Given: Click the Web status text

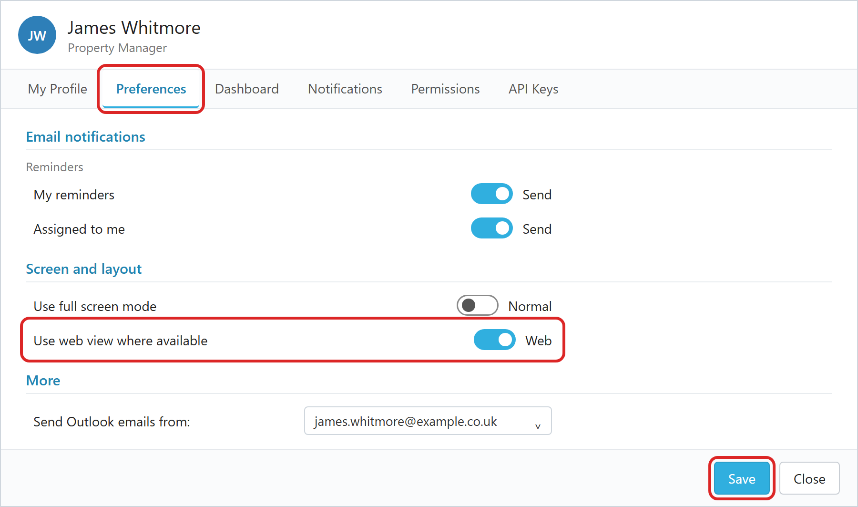Looking at the screenshot, I should [539, 341].
